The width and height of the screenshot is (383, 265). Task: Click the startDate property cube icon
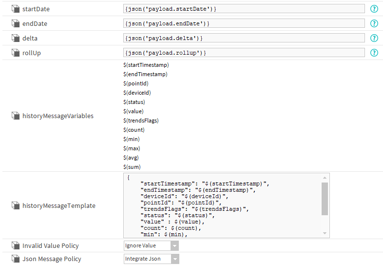coord(15,9)
